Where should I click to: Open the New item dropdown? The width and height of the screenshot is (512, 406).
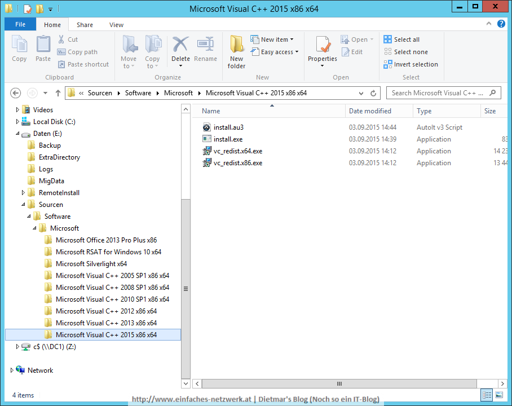pyautogui.click(x=272, y=39)
